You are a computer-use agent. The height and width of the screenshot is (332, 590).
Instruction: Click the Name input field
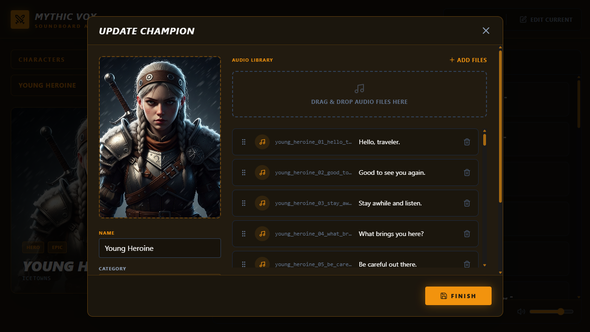click(160, 248)
